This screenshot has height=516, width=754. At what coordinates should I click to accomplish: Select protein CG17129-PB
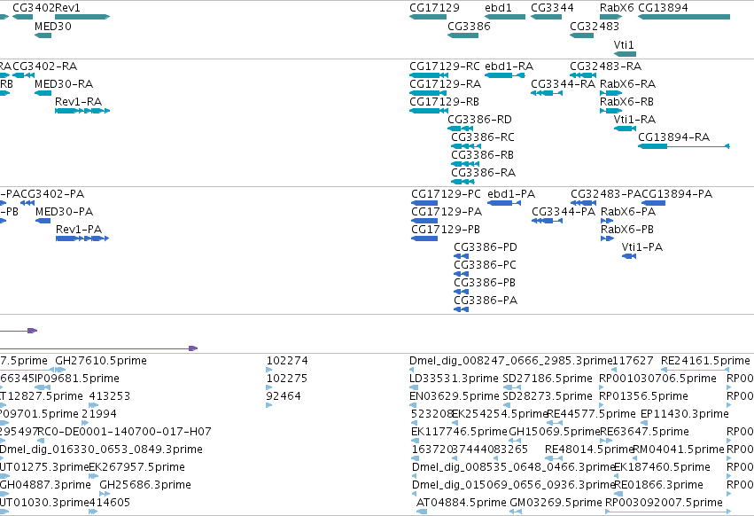coord(446,231)
